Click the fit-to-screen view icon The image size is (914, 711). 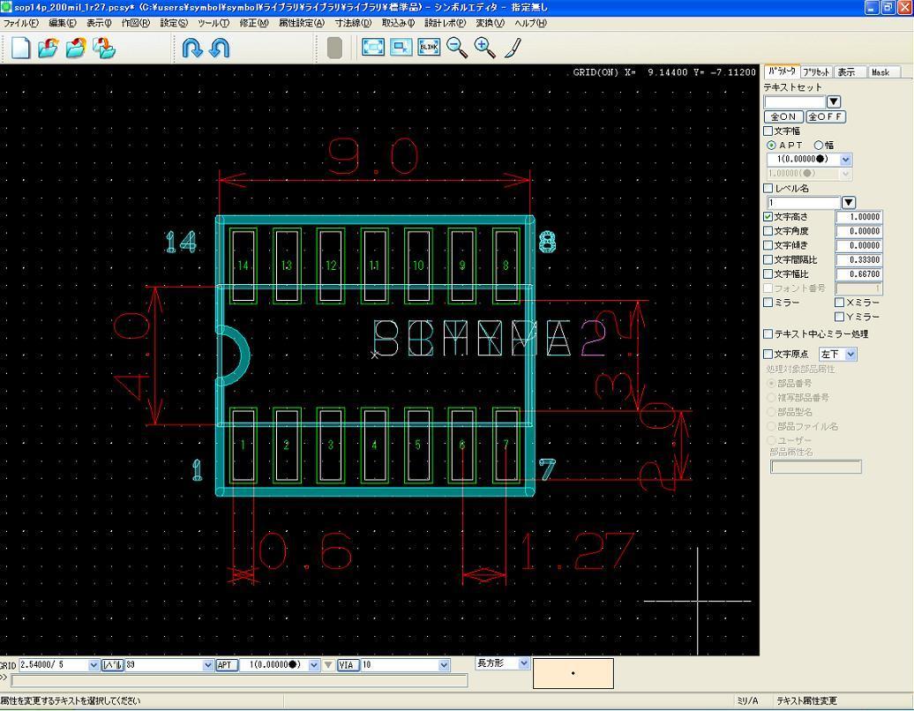pos(373,48)
